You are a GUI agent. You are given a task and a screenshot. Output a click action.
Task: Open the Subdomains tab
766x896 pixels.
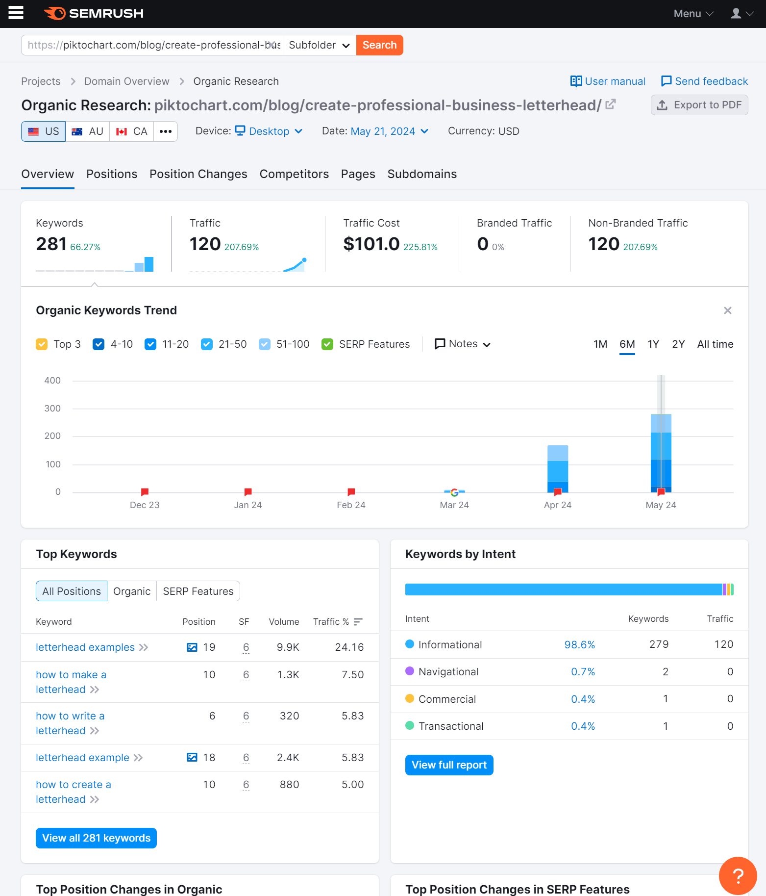tap(422, 174)
